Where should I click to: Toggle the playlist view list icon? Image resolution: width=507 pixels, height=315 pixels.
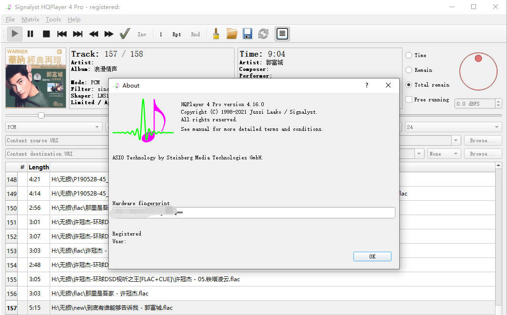pyautogui.click(x=282, y=34)
